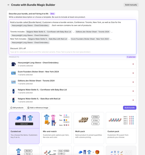Remove Nalgene Slate Blue water bottle product
Viewport: 145px width, 155px height.
point(133,100)
